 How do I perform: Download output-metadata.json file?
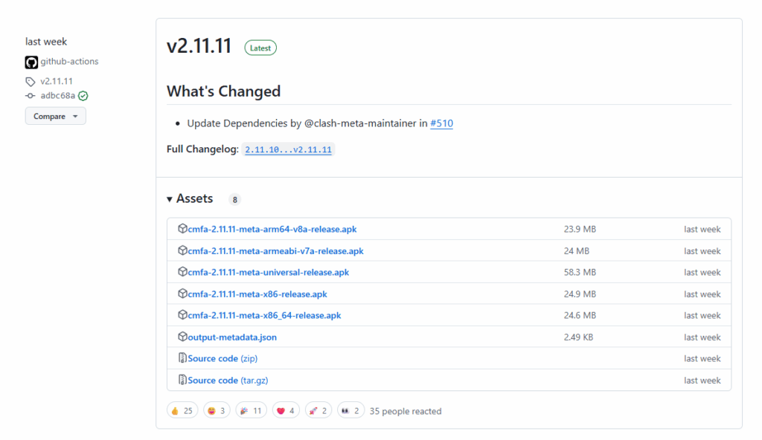pos(232,337)
